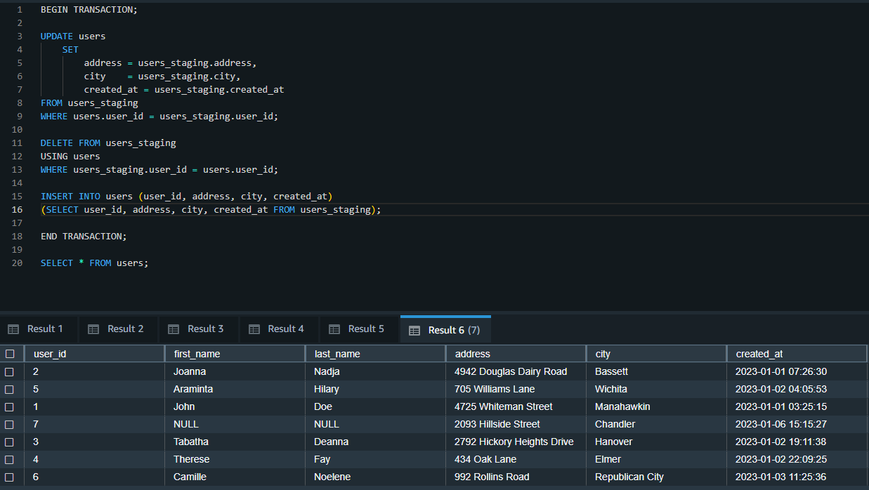Click the city column header

pos(603,354)
